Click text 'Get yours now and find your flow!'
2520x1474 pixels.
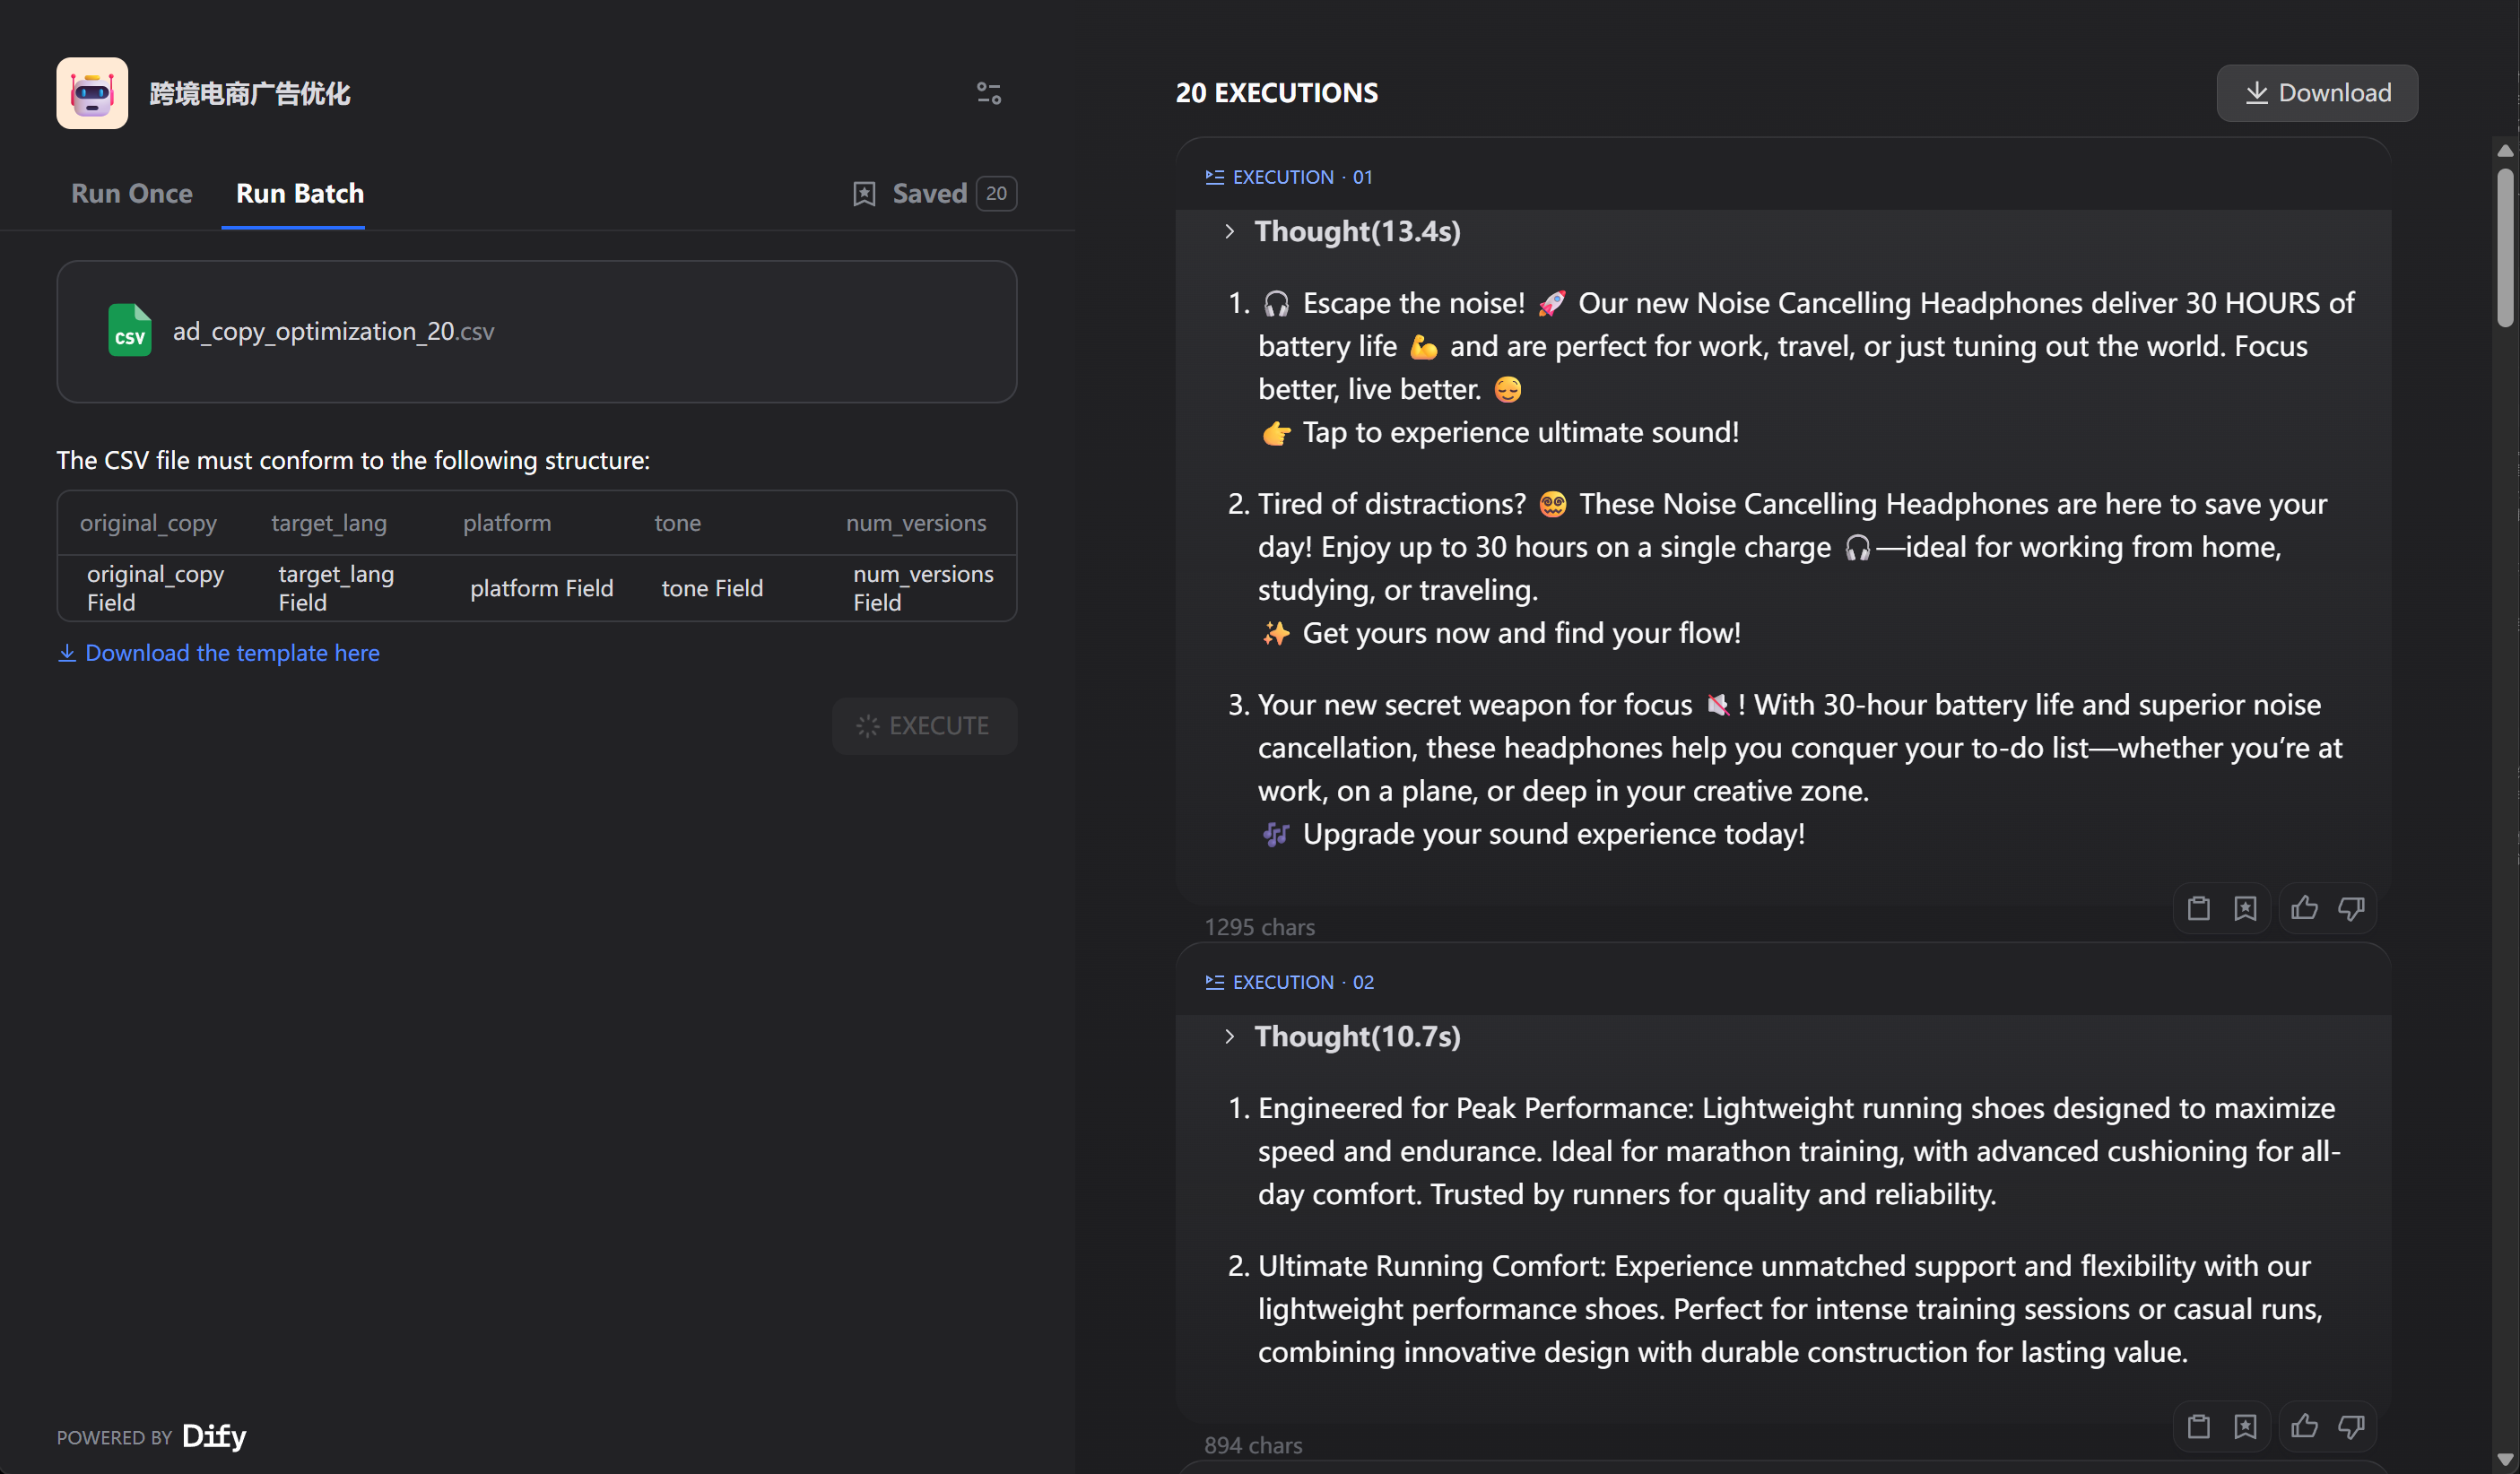(1521, 633)
